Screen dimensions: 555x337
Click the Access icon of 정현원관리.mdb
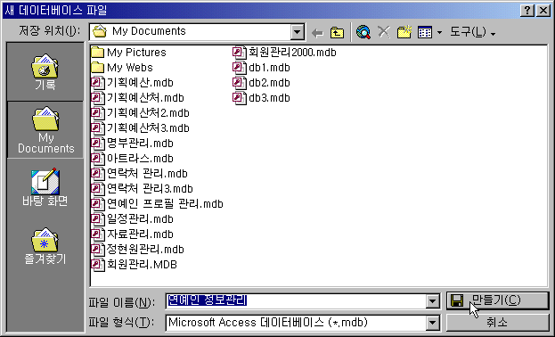pyautogui.click(x=98, y=250)
